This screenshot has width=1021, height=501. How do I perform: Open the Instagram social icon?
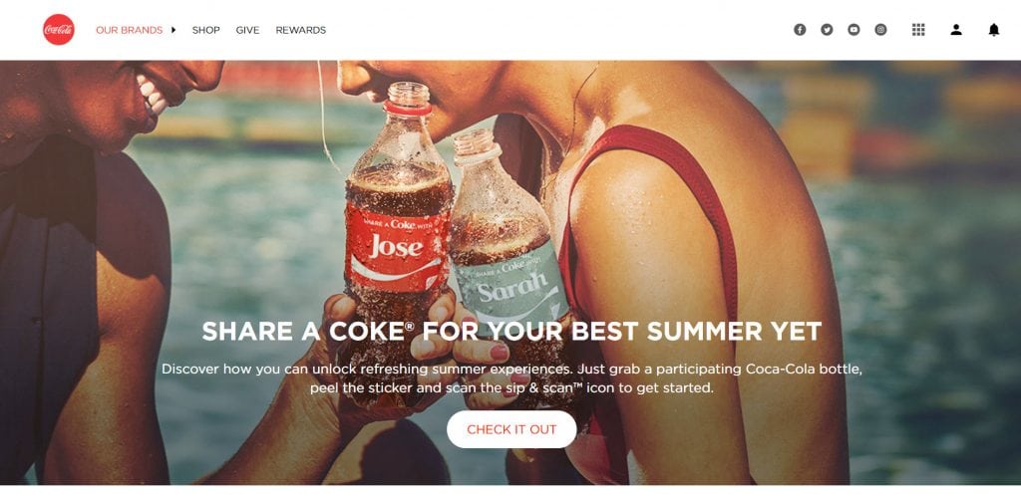coord(880,29)
